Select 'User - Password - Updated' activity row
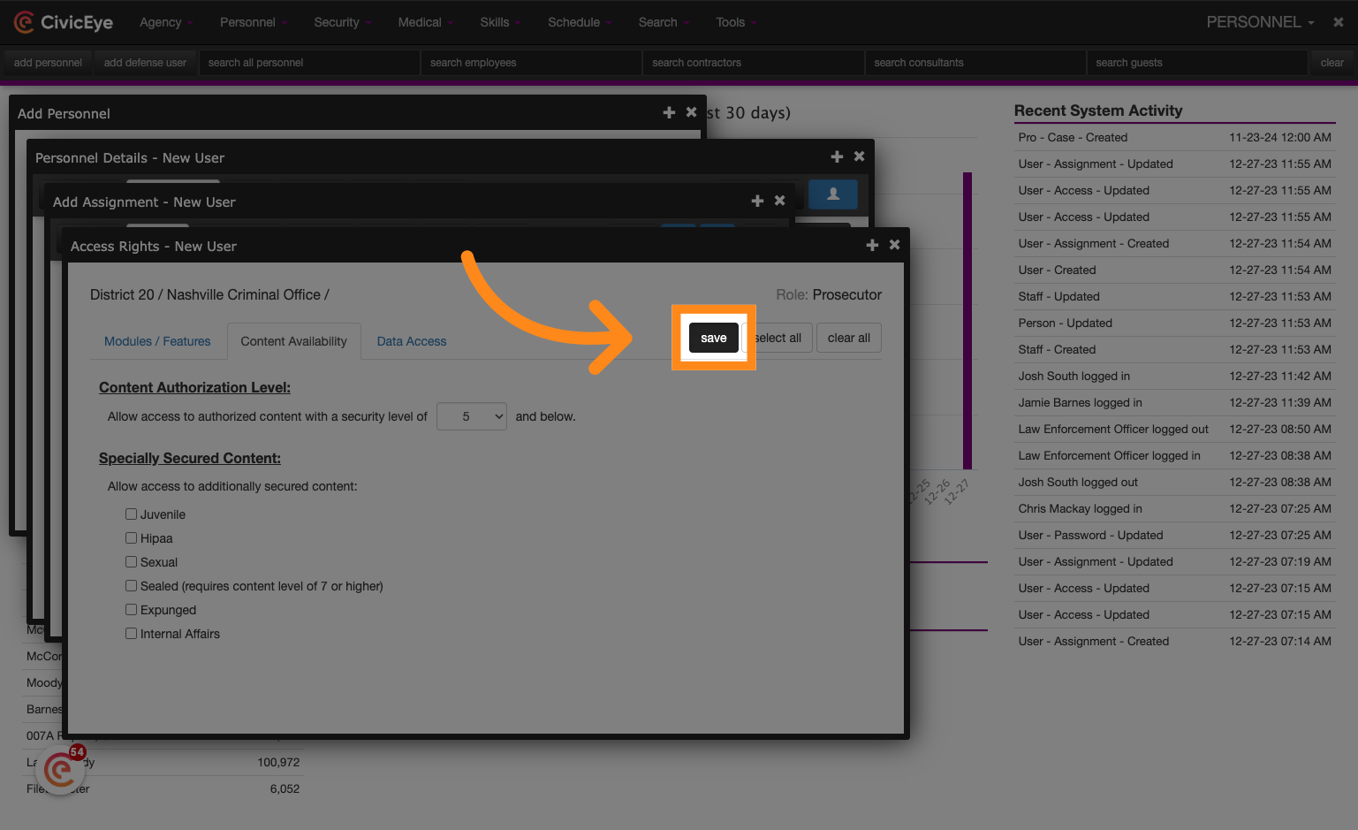 (x=1174, y=535)
